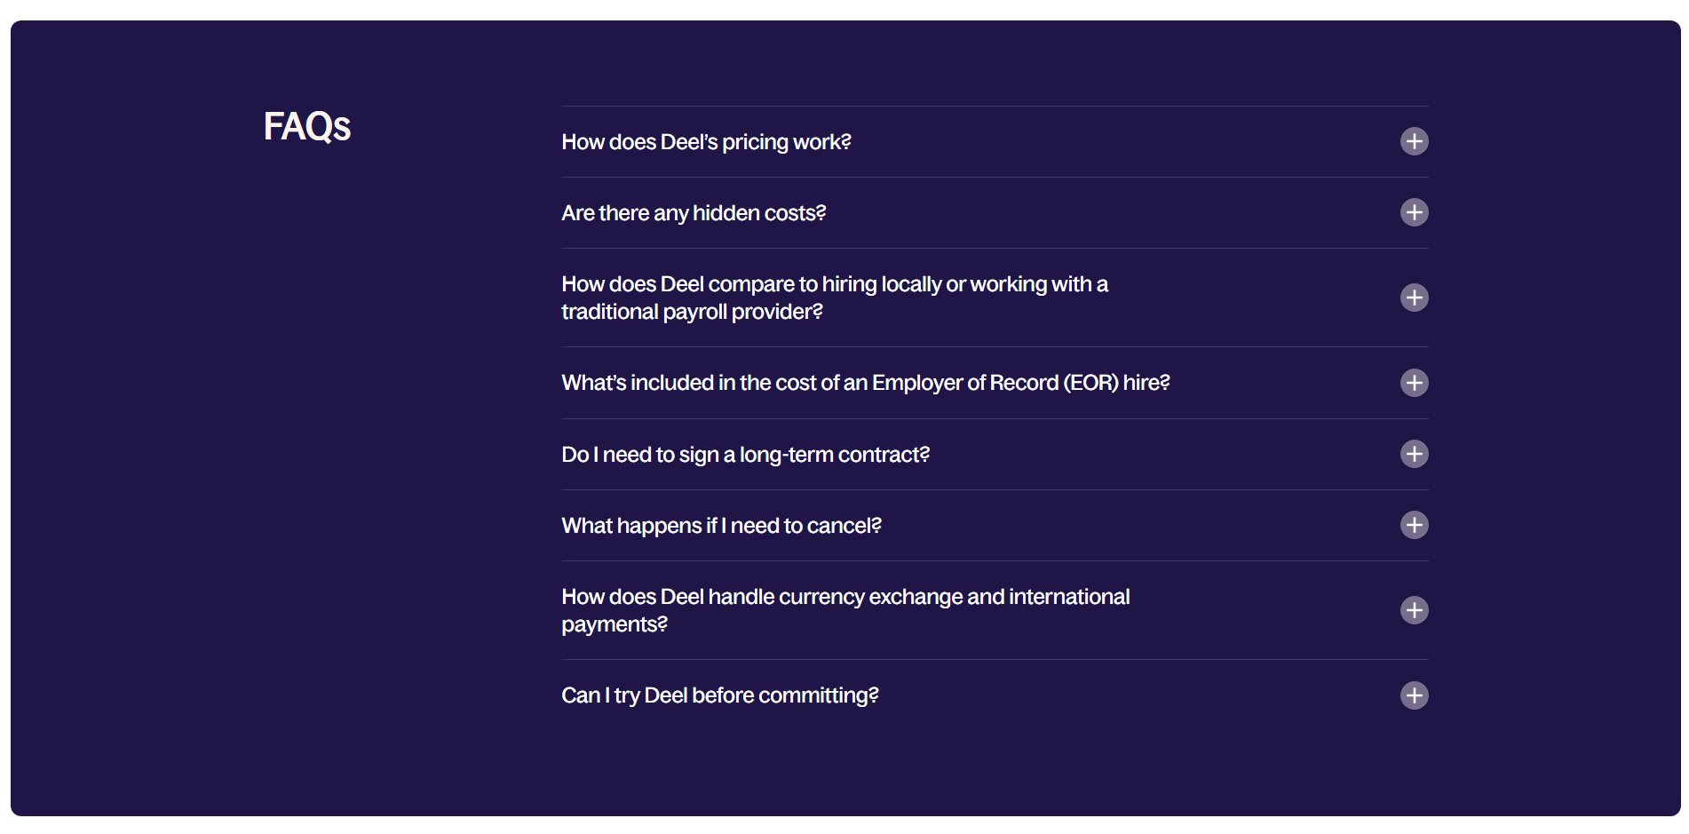This screenshot has width=1689, height=834.
Task: Expand "Are there any hidden costs?"
Action: tap(995, 213)
